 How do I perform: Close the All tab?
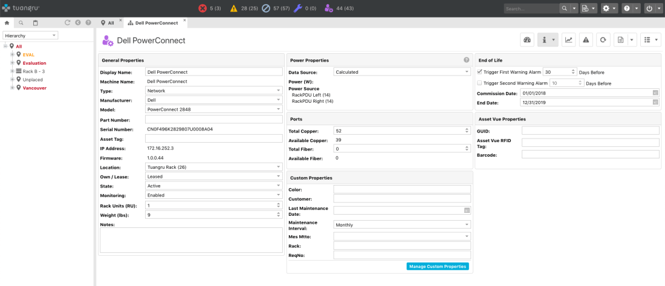[x=120, y=20]
